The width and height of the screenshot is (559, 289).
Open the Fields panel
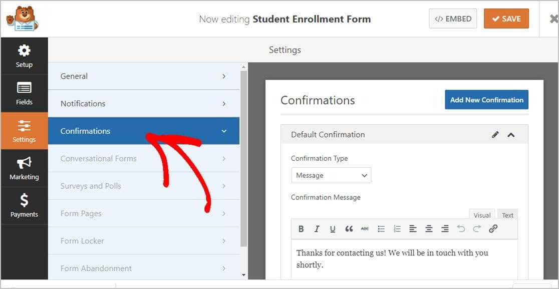point(24,93)
